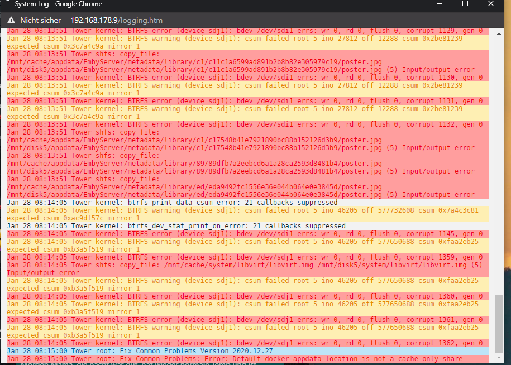Click the libvirt.img copy_file error line
The width and height of the screenshot is (511, 365).
pos(247,269)
